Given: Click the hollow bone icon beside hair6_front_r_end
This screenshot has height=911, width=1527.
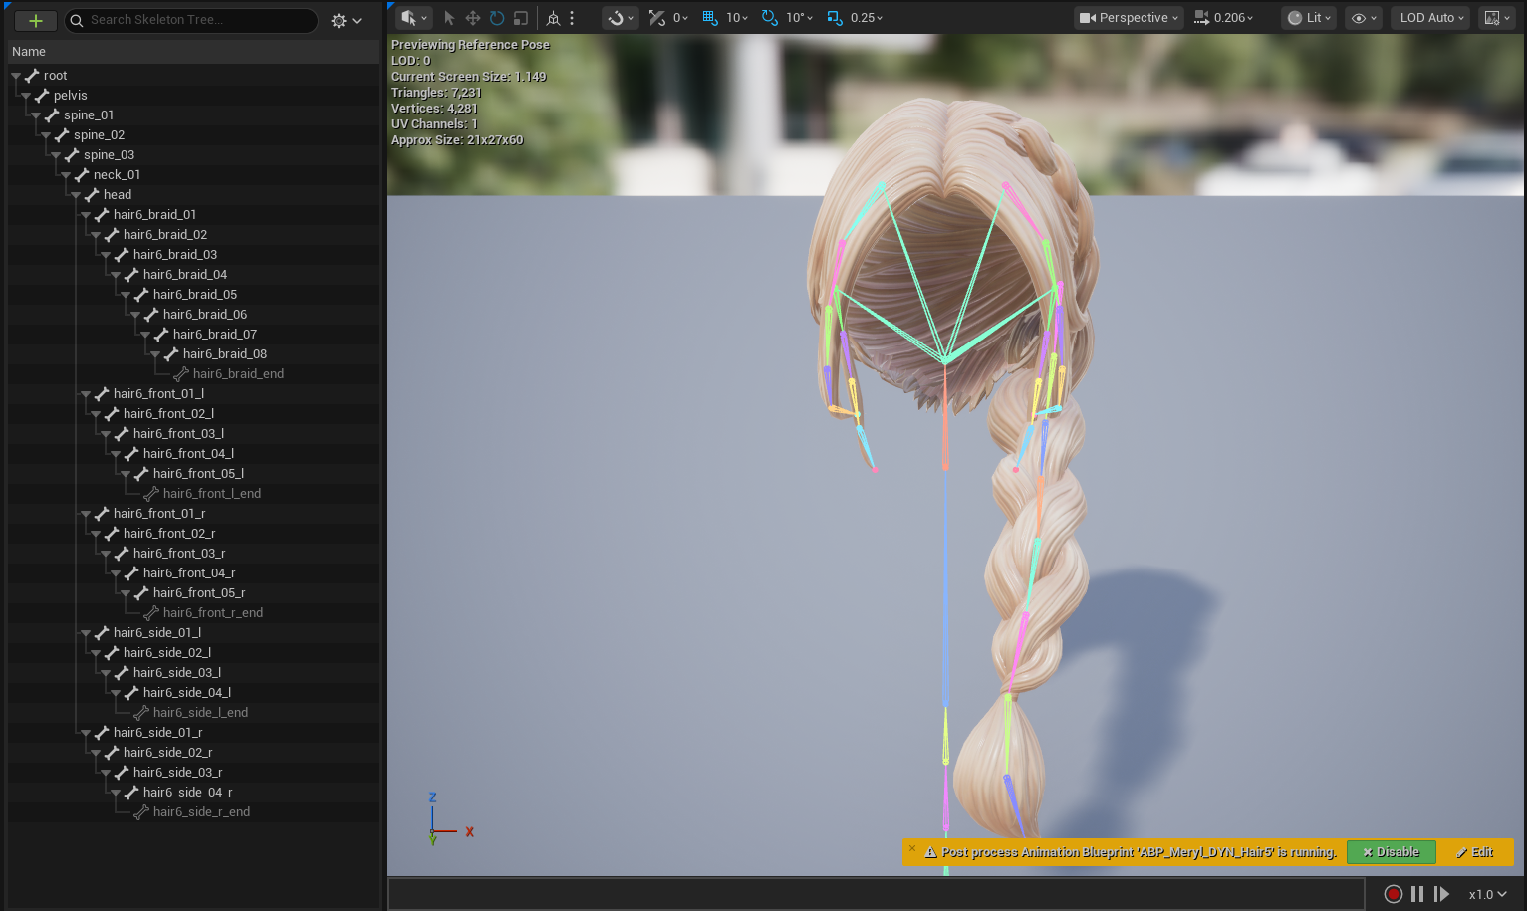Looking at the screenshot, I should click(151, 613).
